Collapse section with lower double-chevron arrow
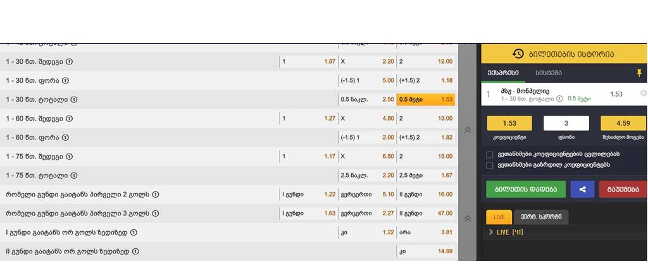This screenshot has height=264, width=648. (x=468, y=219)
